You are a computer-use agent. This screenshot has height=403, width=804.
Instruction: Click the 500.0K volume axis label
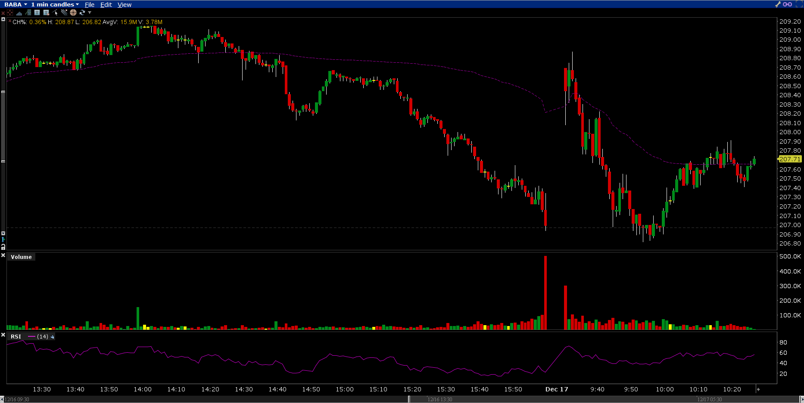click(790, 256)
